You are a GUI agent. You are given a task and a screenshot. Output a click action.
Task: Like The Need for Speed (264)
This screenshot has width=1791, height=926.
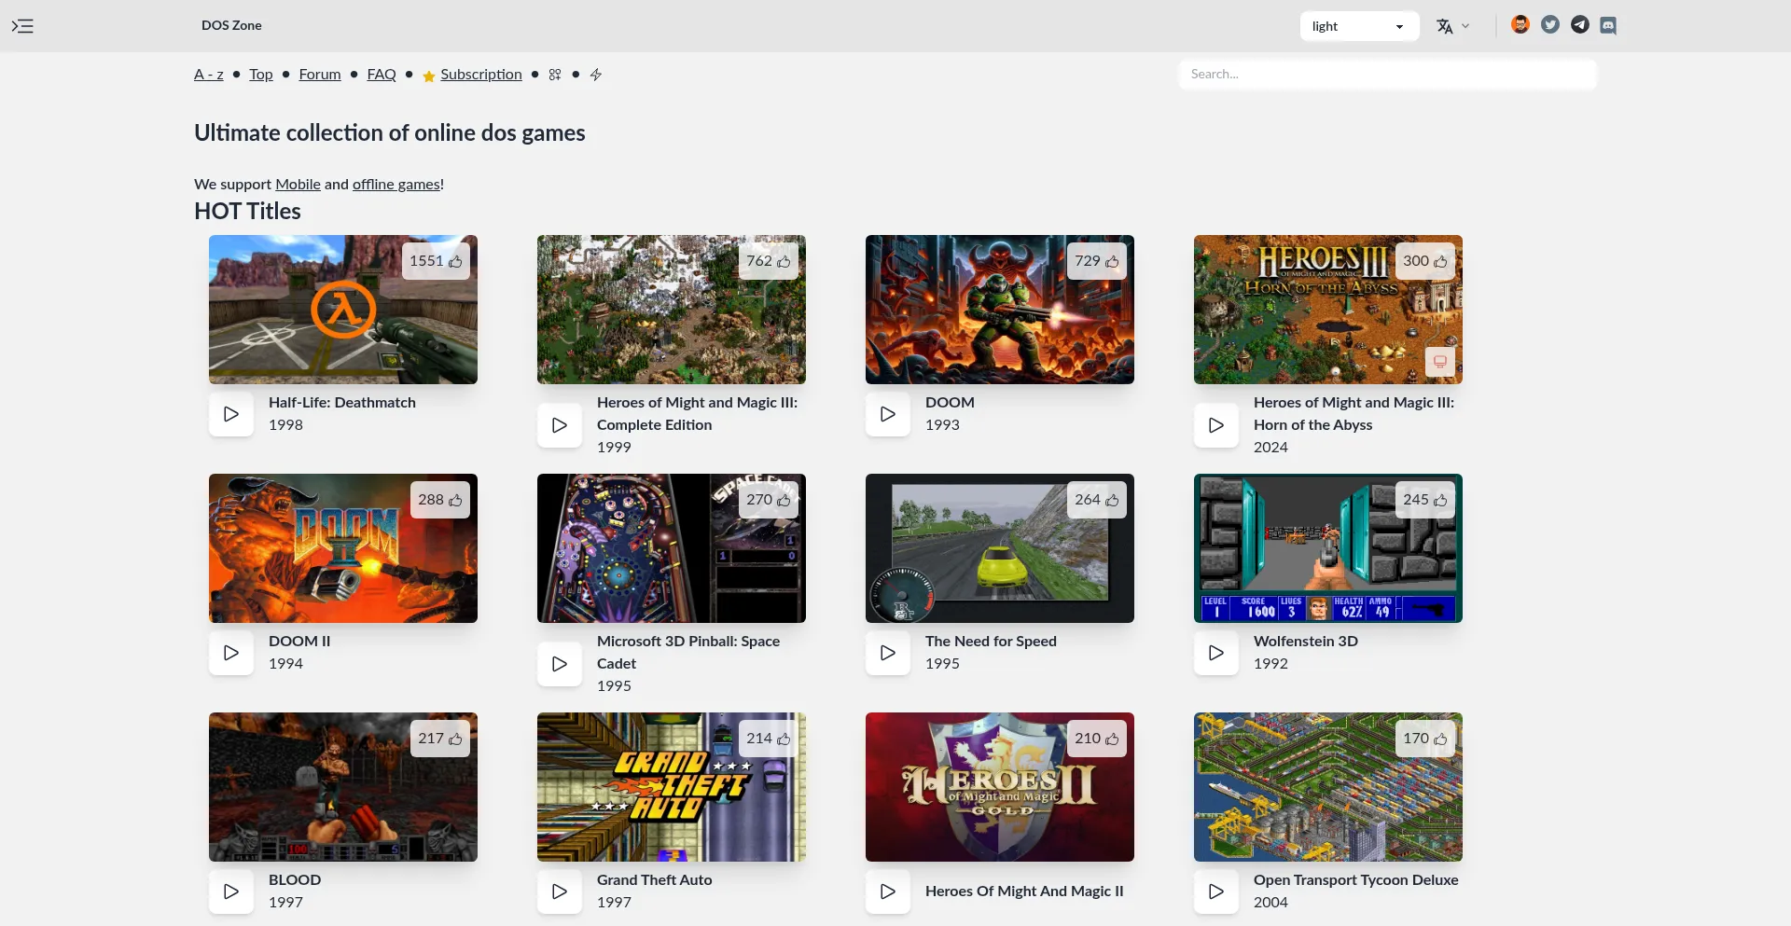pos(1096,500)
